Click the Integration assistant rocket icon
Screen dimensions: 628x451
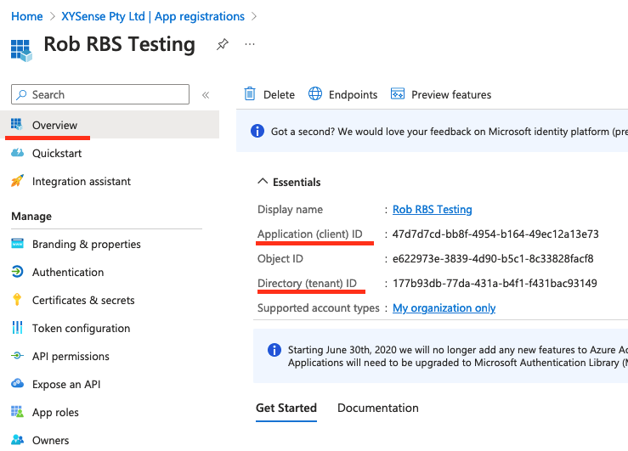[17, 181]
